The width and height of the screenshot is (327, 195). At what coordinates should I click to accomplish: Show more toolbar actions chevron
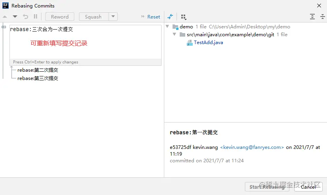tap(143, 17)
